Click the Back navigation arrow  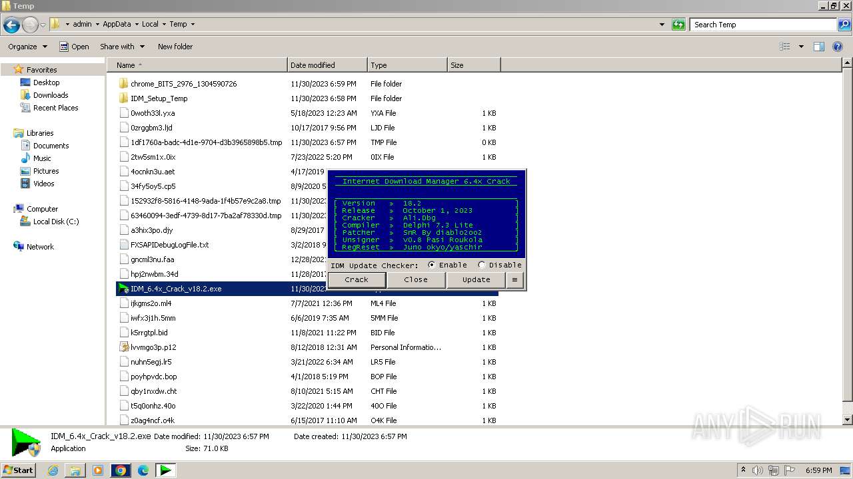11,25
